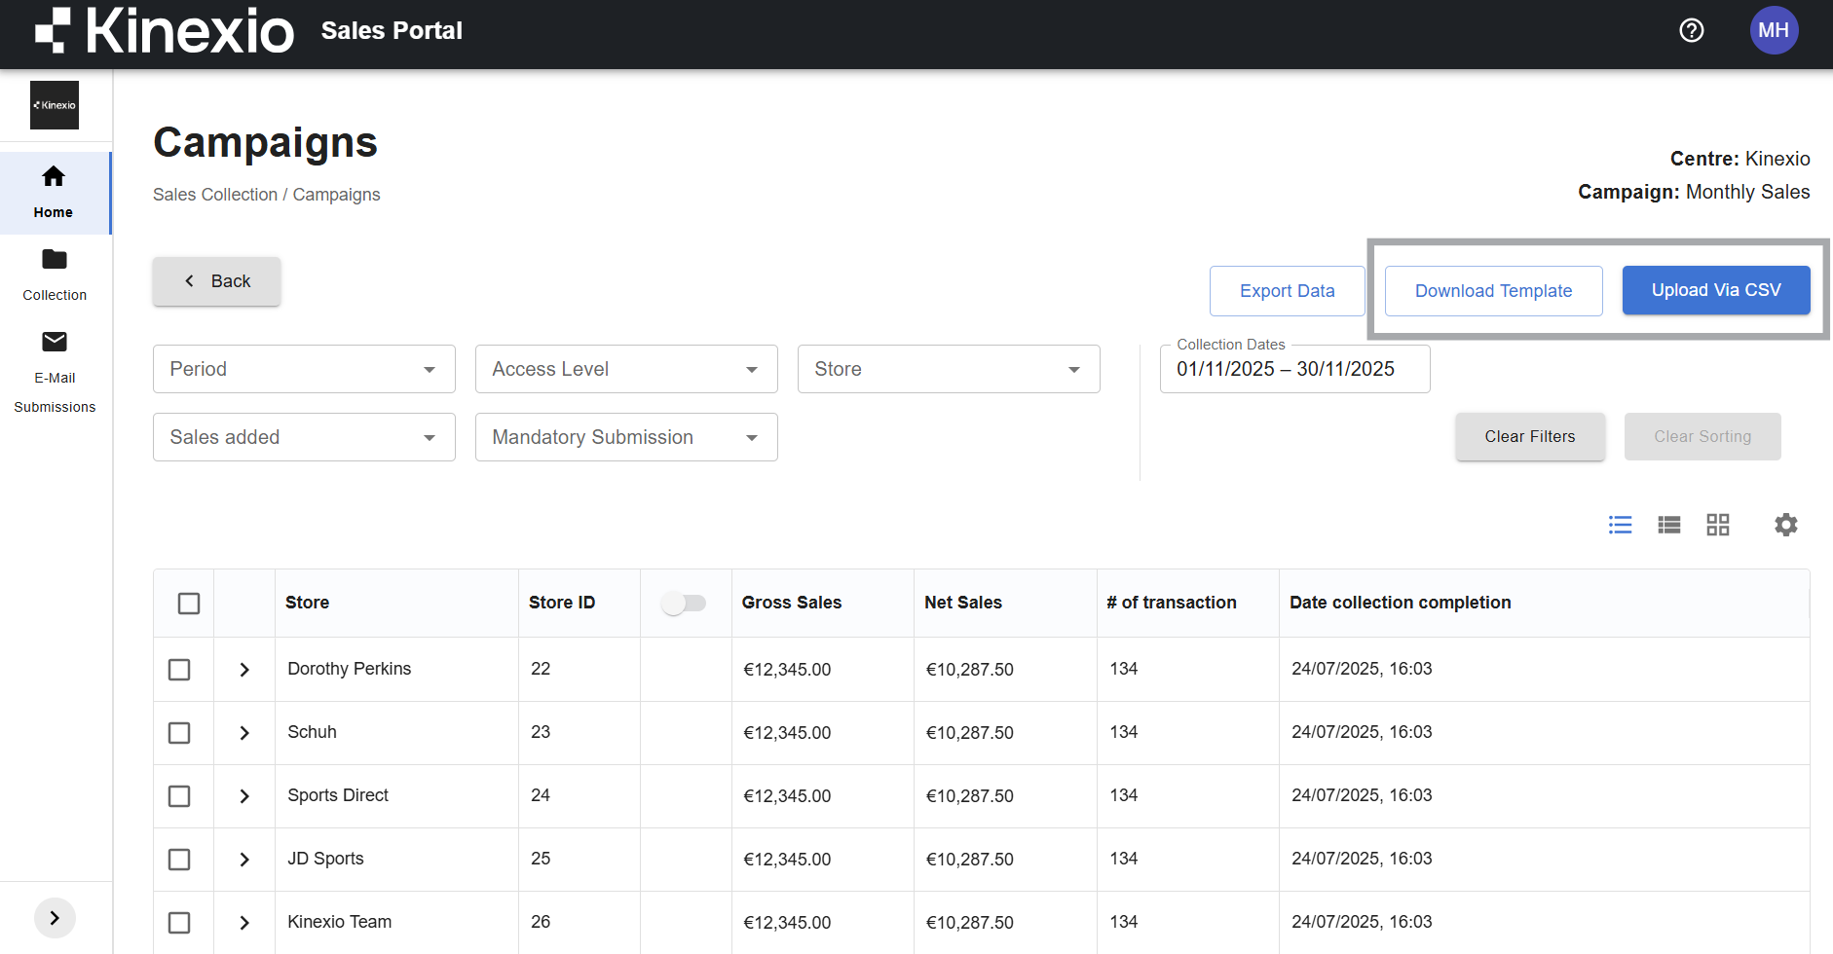Image resolution: width=1833 pixels, height=954 pixels.
Task: Go to Home in sidebar
Action: pos(54,192)
